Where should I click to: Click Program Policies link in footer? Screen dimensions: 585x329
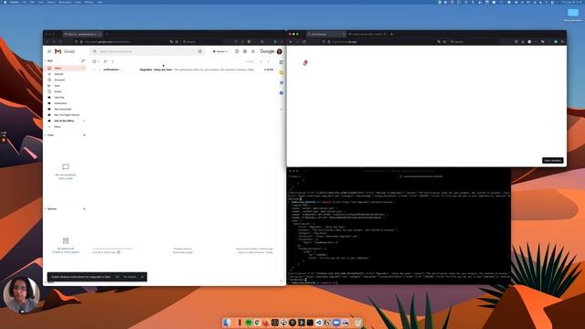(x=183, y=249)
